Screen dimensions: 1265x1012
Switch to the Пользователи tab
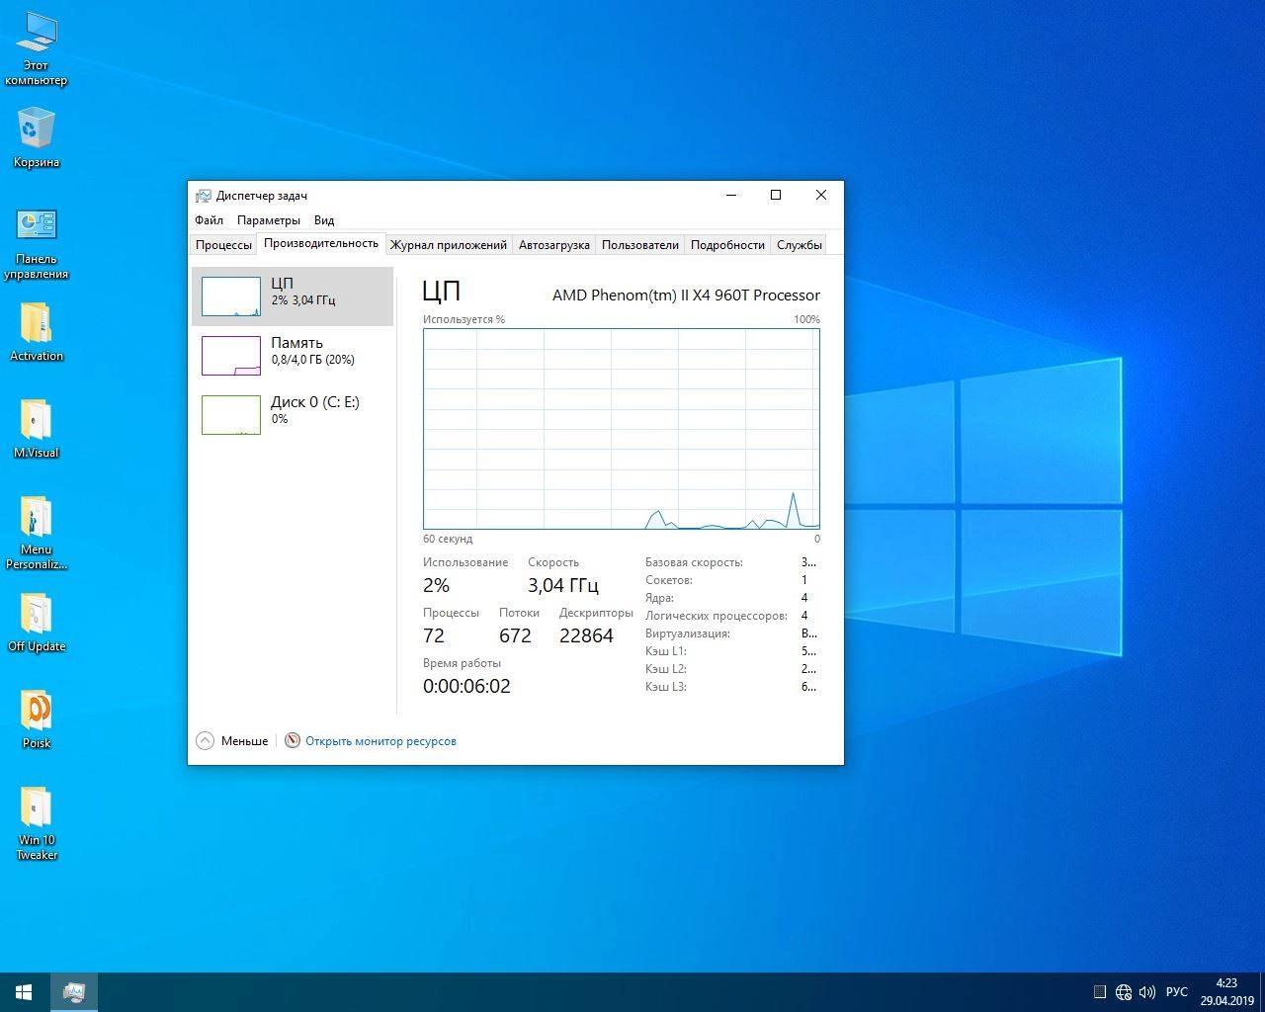640,245
